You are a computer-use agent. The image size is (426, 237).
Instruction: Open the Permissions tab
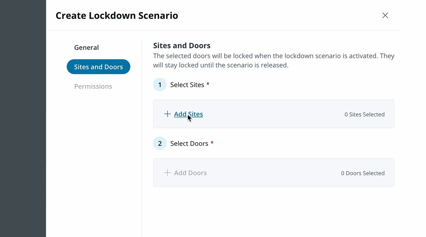[x=93, y=86]
